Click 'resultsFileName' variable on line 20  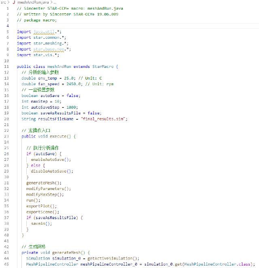56,119
